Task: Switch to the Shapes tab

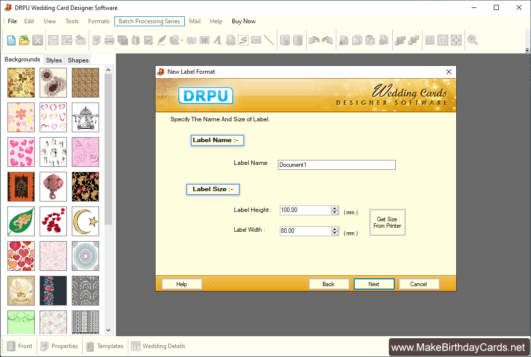Action: 78,60
